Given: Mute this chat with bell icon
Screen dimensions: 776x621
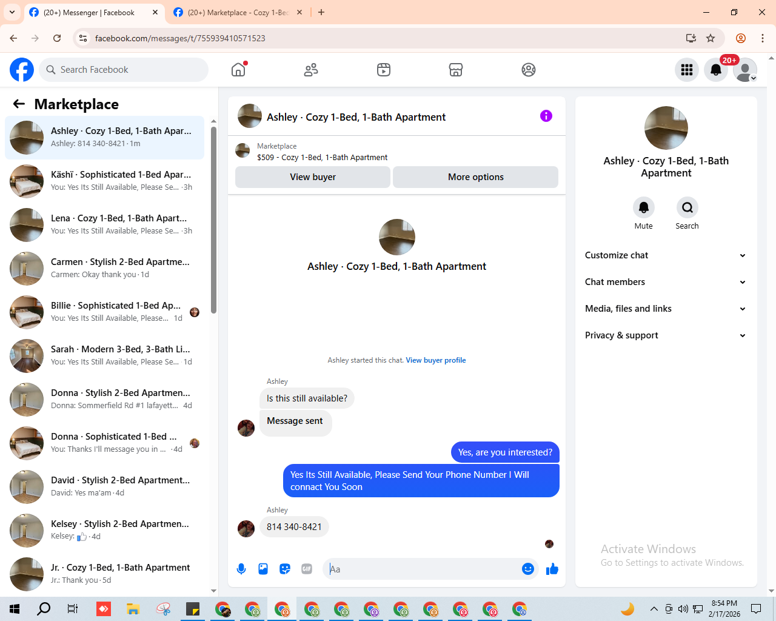Looking at the screenshot, I should tap(644, 207).
